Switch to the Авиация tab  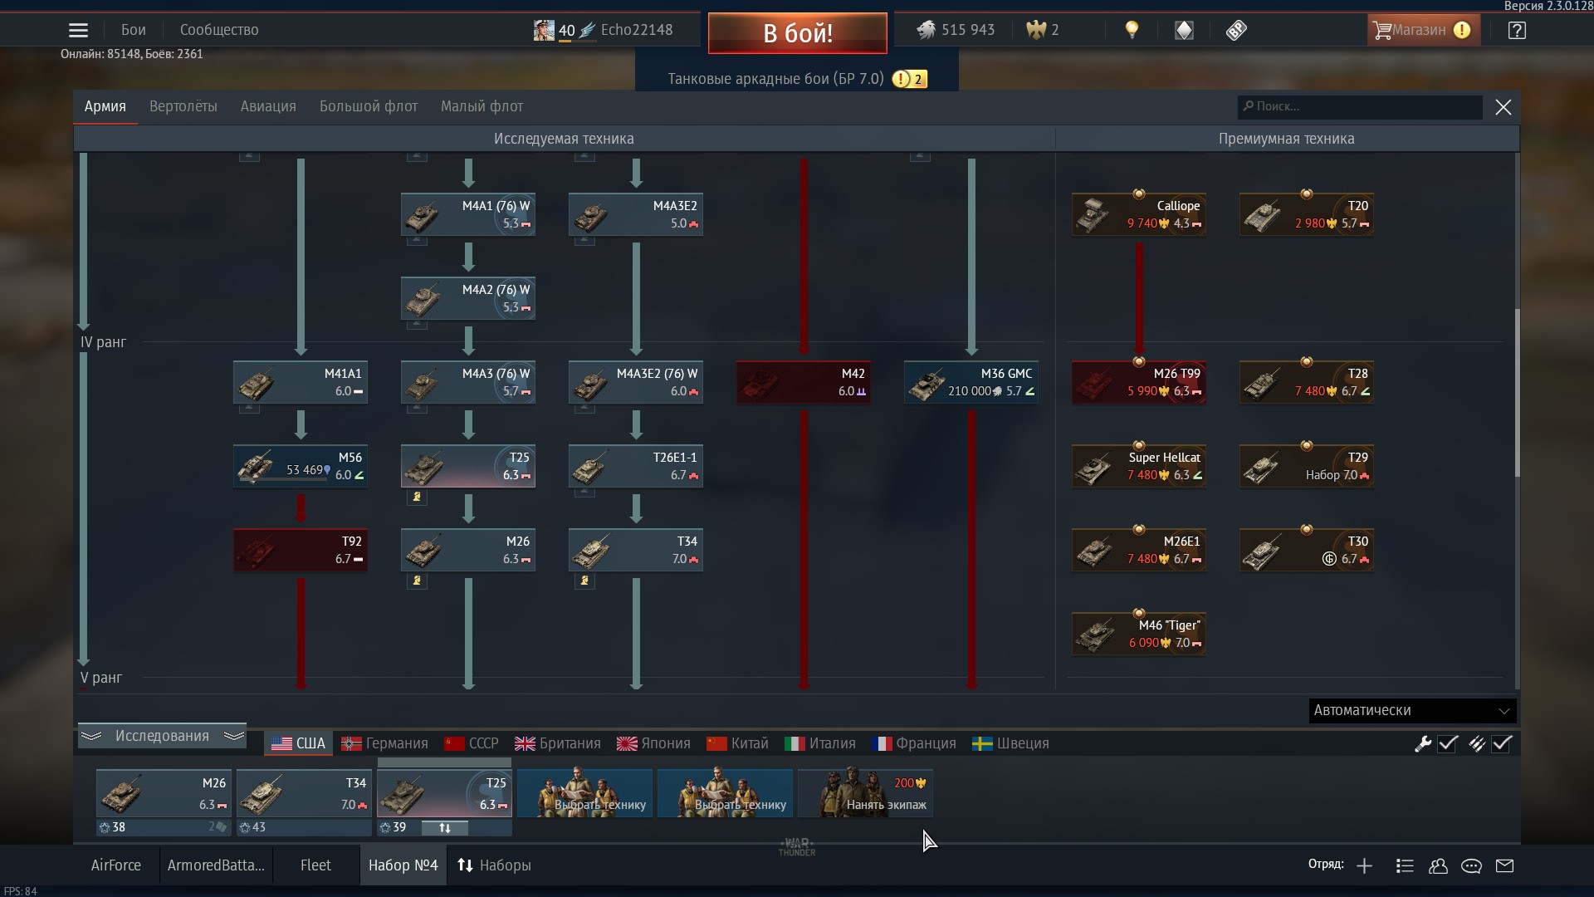(268, 106)
